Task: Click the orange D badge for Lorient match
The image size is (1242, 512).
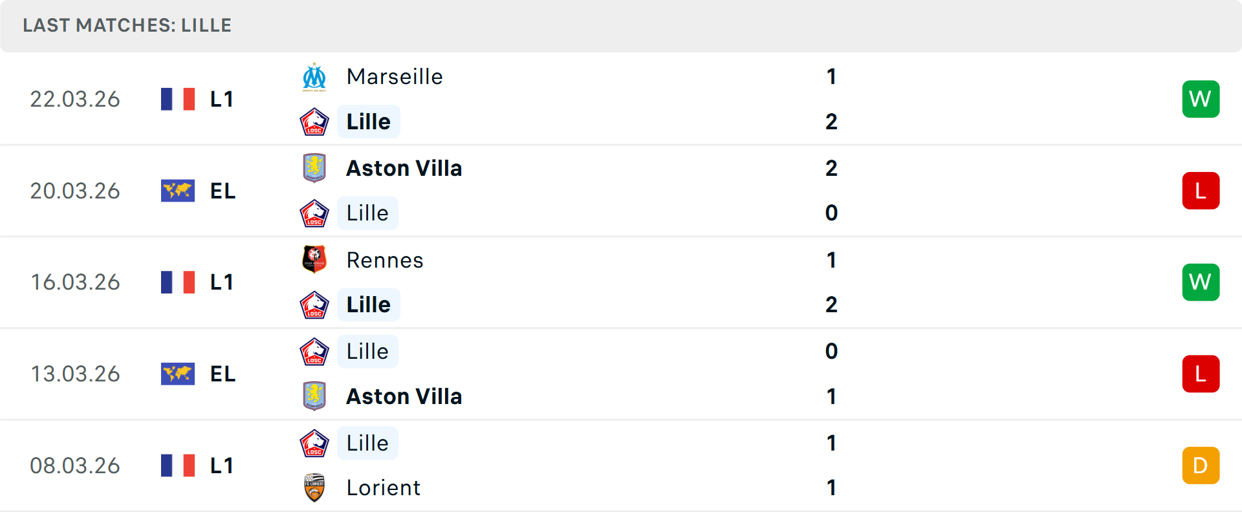Action: pos(1201,465)
